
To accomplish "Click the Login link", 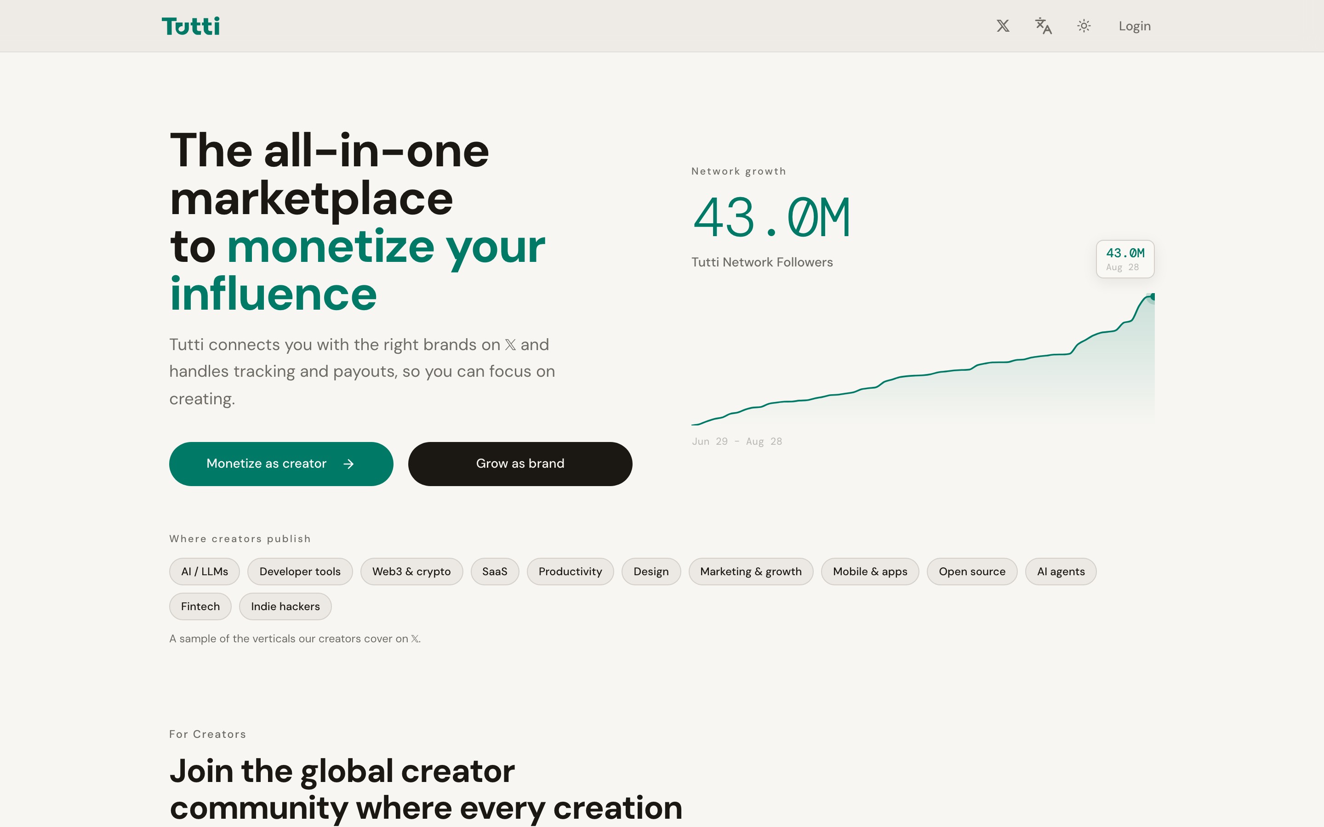I will (x=1134, y=26).
